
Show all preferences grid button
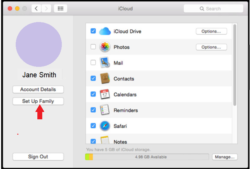(60, 8)
